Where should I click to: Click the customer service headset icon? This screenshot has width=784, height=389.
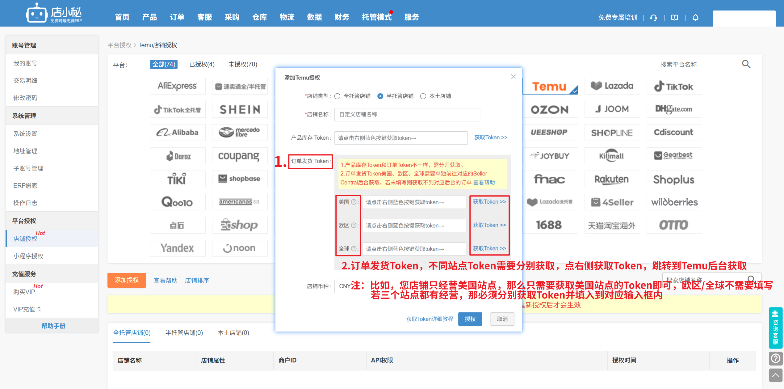pos(653,18)
